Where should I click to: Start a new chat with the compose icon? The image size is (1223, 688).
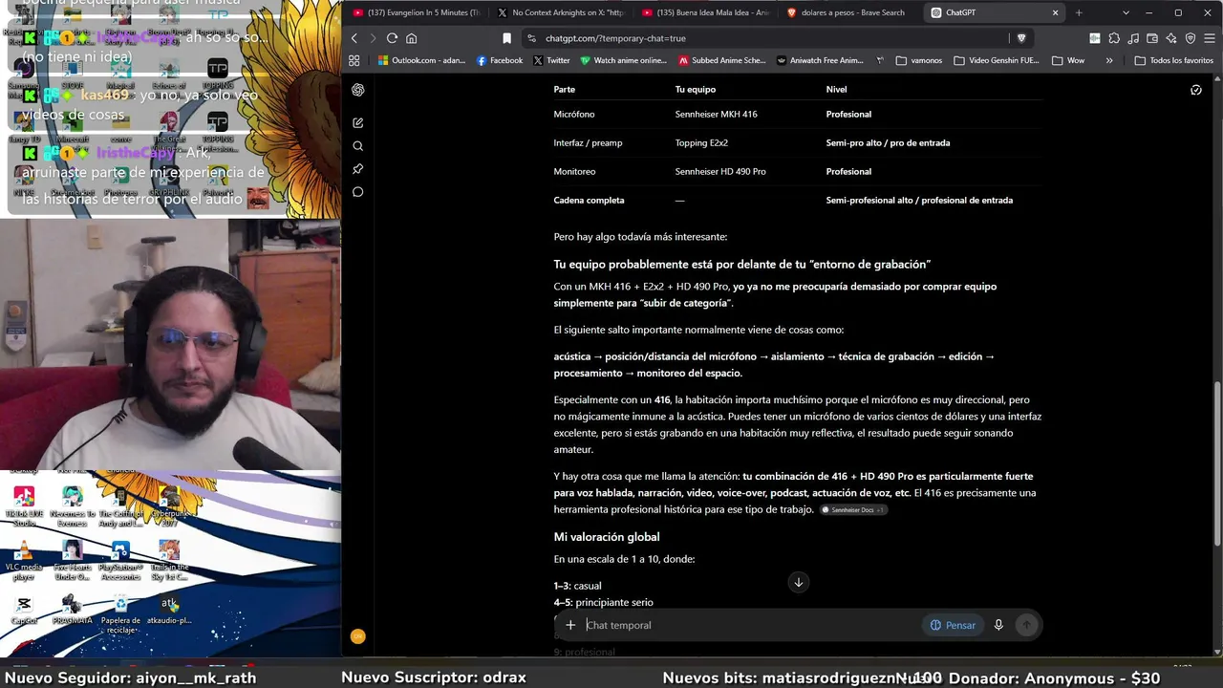click(358, 122)
